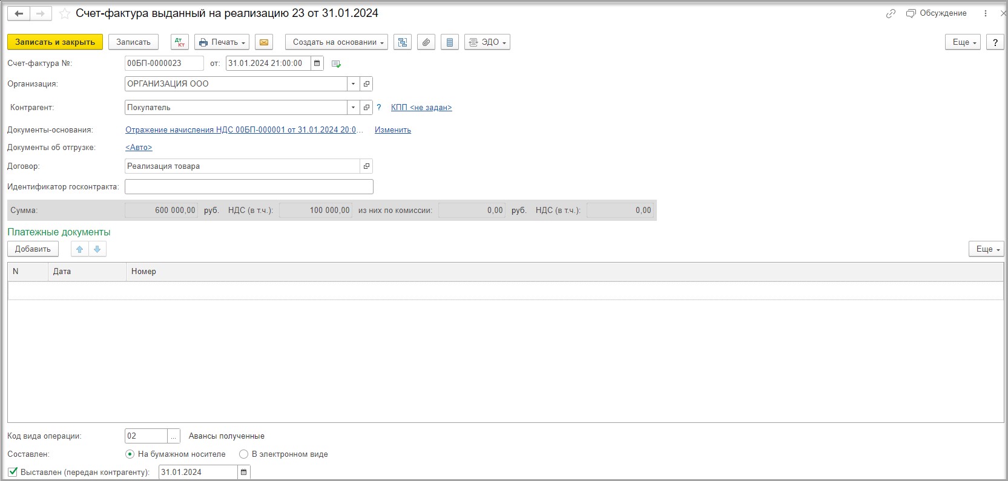The width and height of the screenshot is (1008, 481).
Task: Open the Договор record card icon
Action: pos(367,166)
